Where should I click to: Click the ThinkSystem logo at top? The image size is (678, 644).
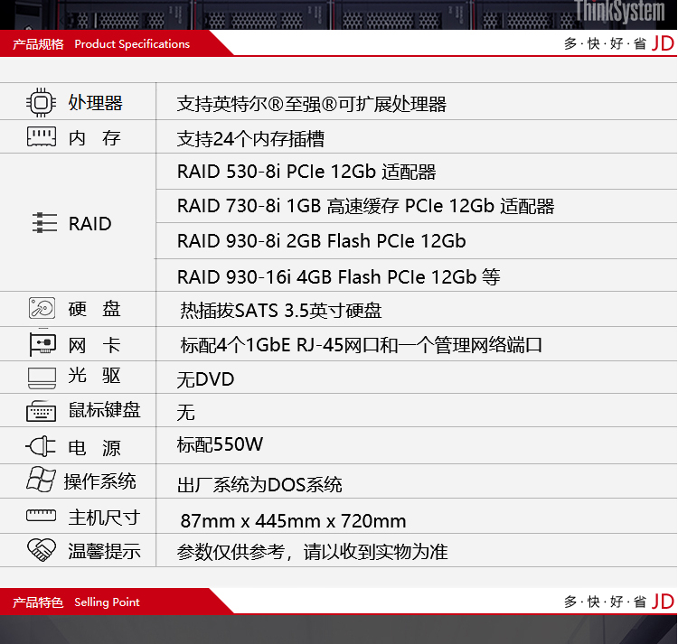(x=619, y=11)
